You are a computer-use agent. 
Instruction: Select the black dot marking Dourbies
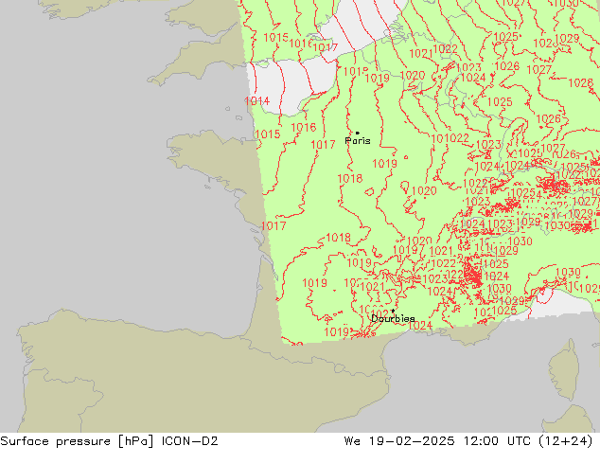pyautogui.click(x=393, y=311)
